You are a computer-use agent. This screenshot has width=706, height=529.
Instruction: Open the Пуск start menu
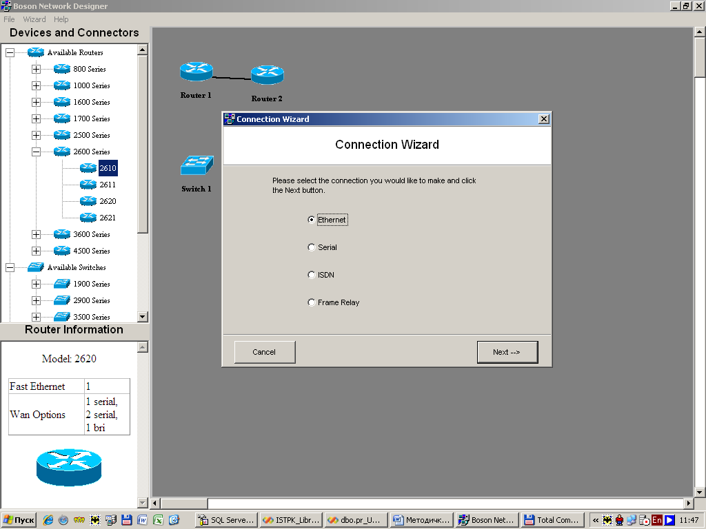[19, 520]
